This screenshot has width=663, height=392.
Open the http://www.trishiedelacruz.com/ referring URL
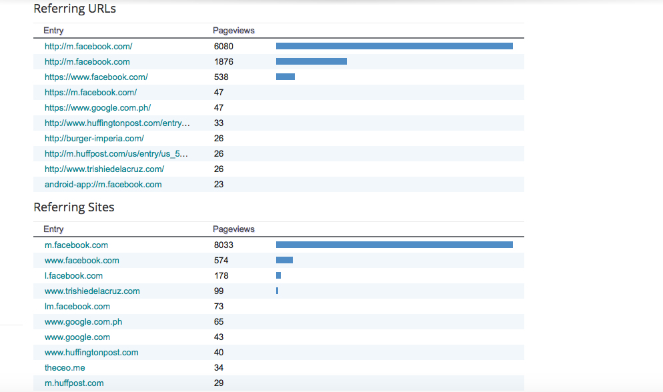(x=105, y=169)
